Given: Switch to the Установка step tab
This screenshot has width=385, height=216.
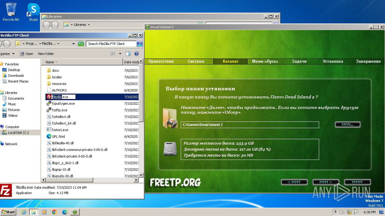Looking at the screenshot, I should [x=333, y=61].
